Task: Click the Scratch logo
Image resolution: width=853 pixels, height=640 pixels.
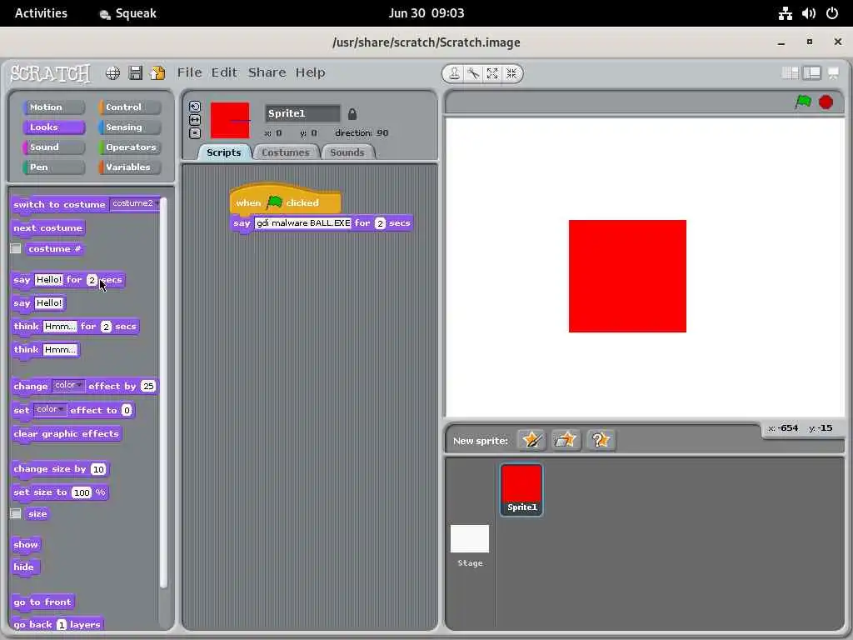Action: pyautogui.click(x=50, y=73)
